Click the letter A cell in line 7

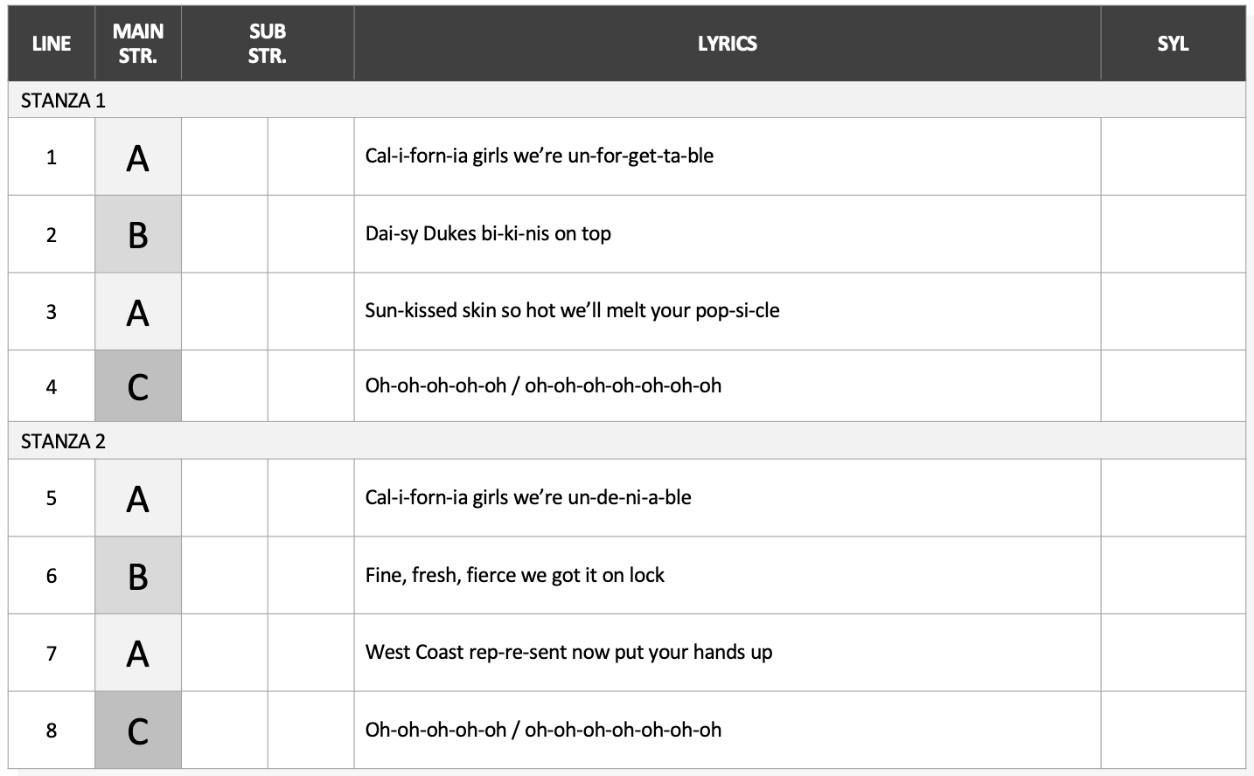pyautogui.click(x=138, y=653)
